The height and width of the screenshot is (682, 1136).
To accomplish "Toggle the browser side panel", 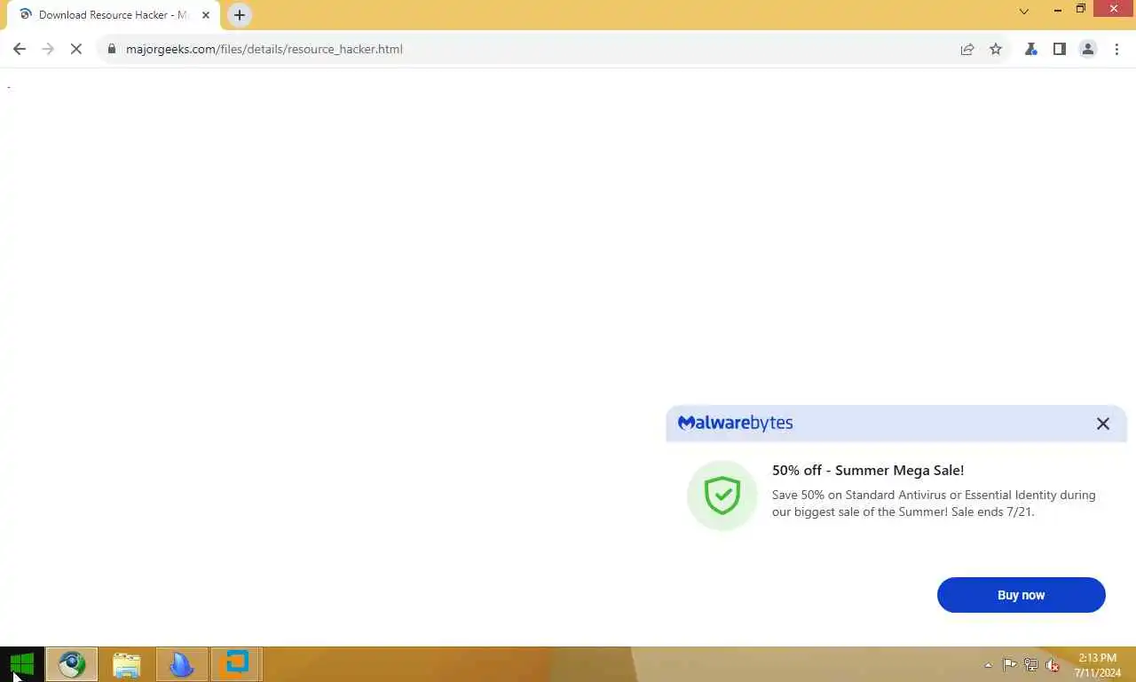I will pos(1059,49).
